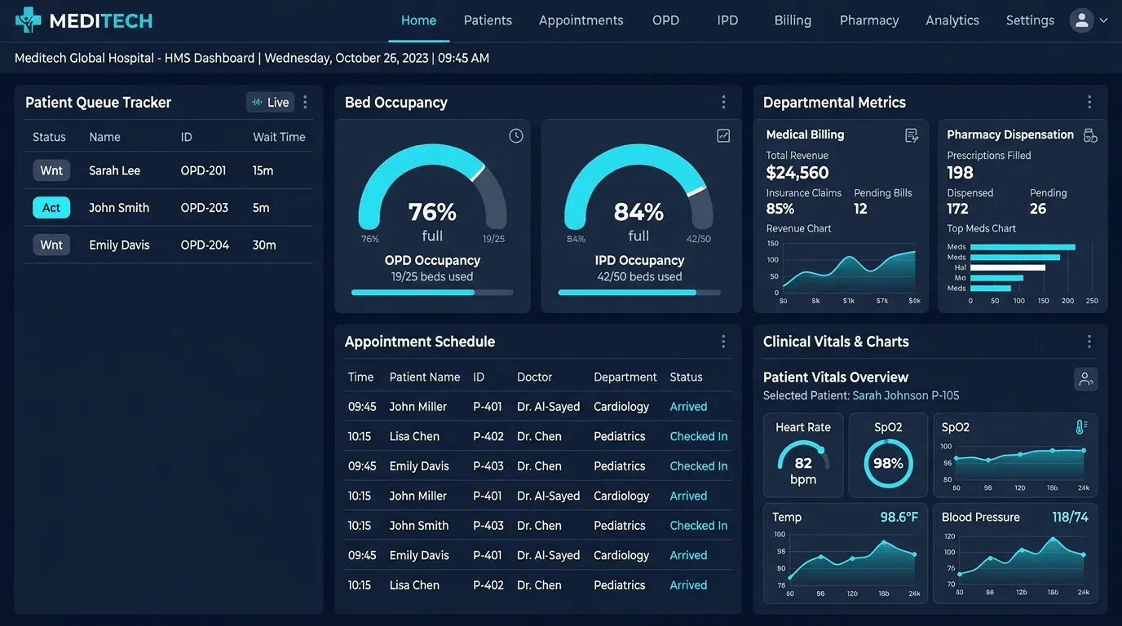1122x626 pixels.
Task: Click the Department column header in Appointment Schedule
Action: pyautogui.click(x=625, y=377)
